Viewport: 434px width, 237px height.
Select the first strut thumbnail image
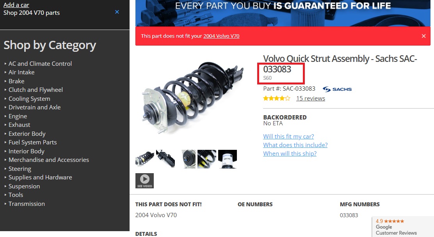145,159
